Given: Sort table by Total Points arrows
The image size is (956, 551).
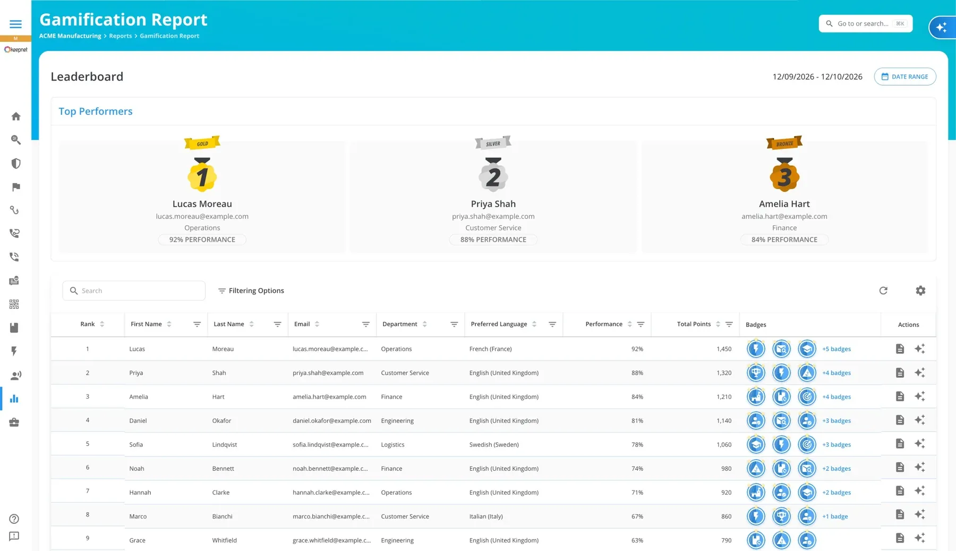Looking at the screenshot, I should pos(718,324).
